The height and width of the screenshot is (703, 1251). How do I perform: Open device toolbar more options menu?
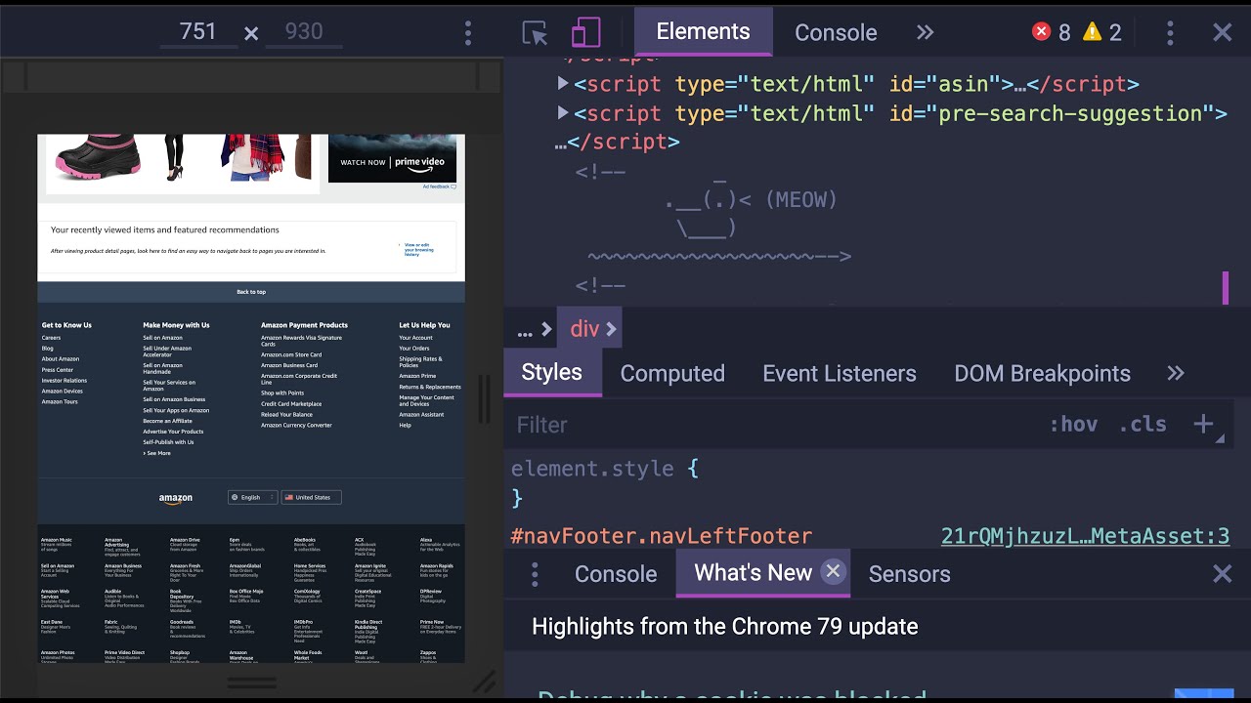[468, 32]
